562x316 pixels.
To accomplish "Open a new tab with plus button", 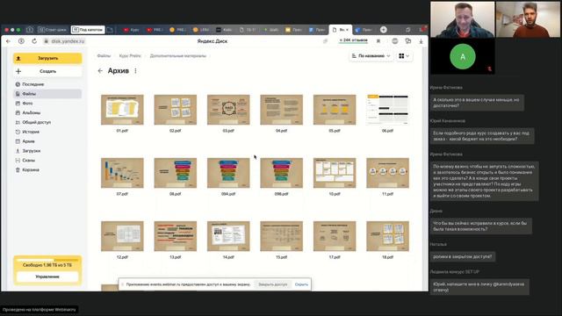I will point(384,30).
